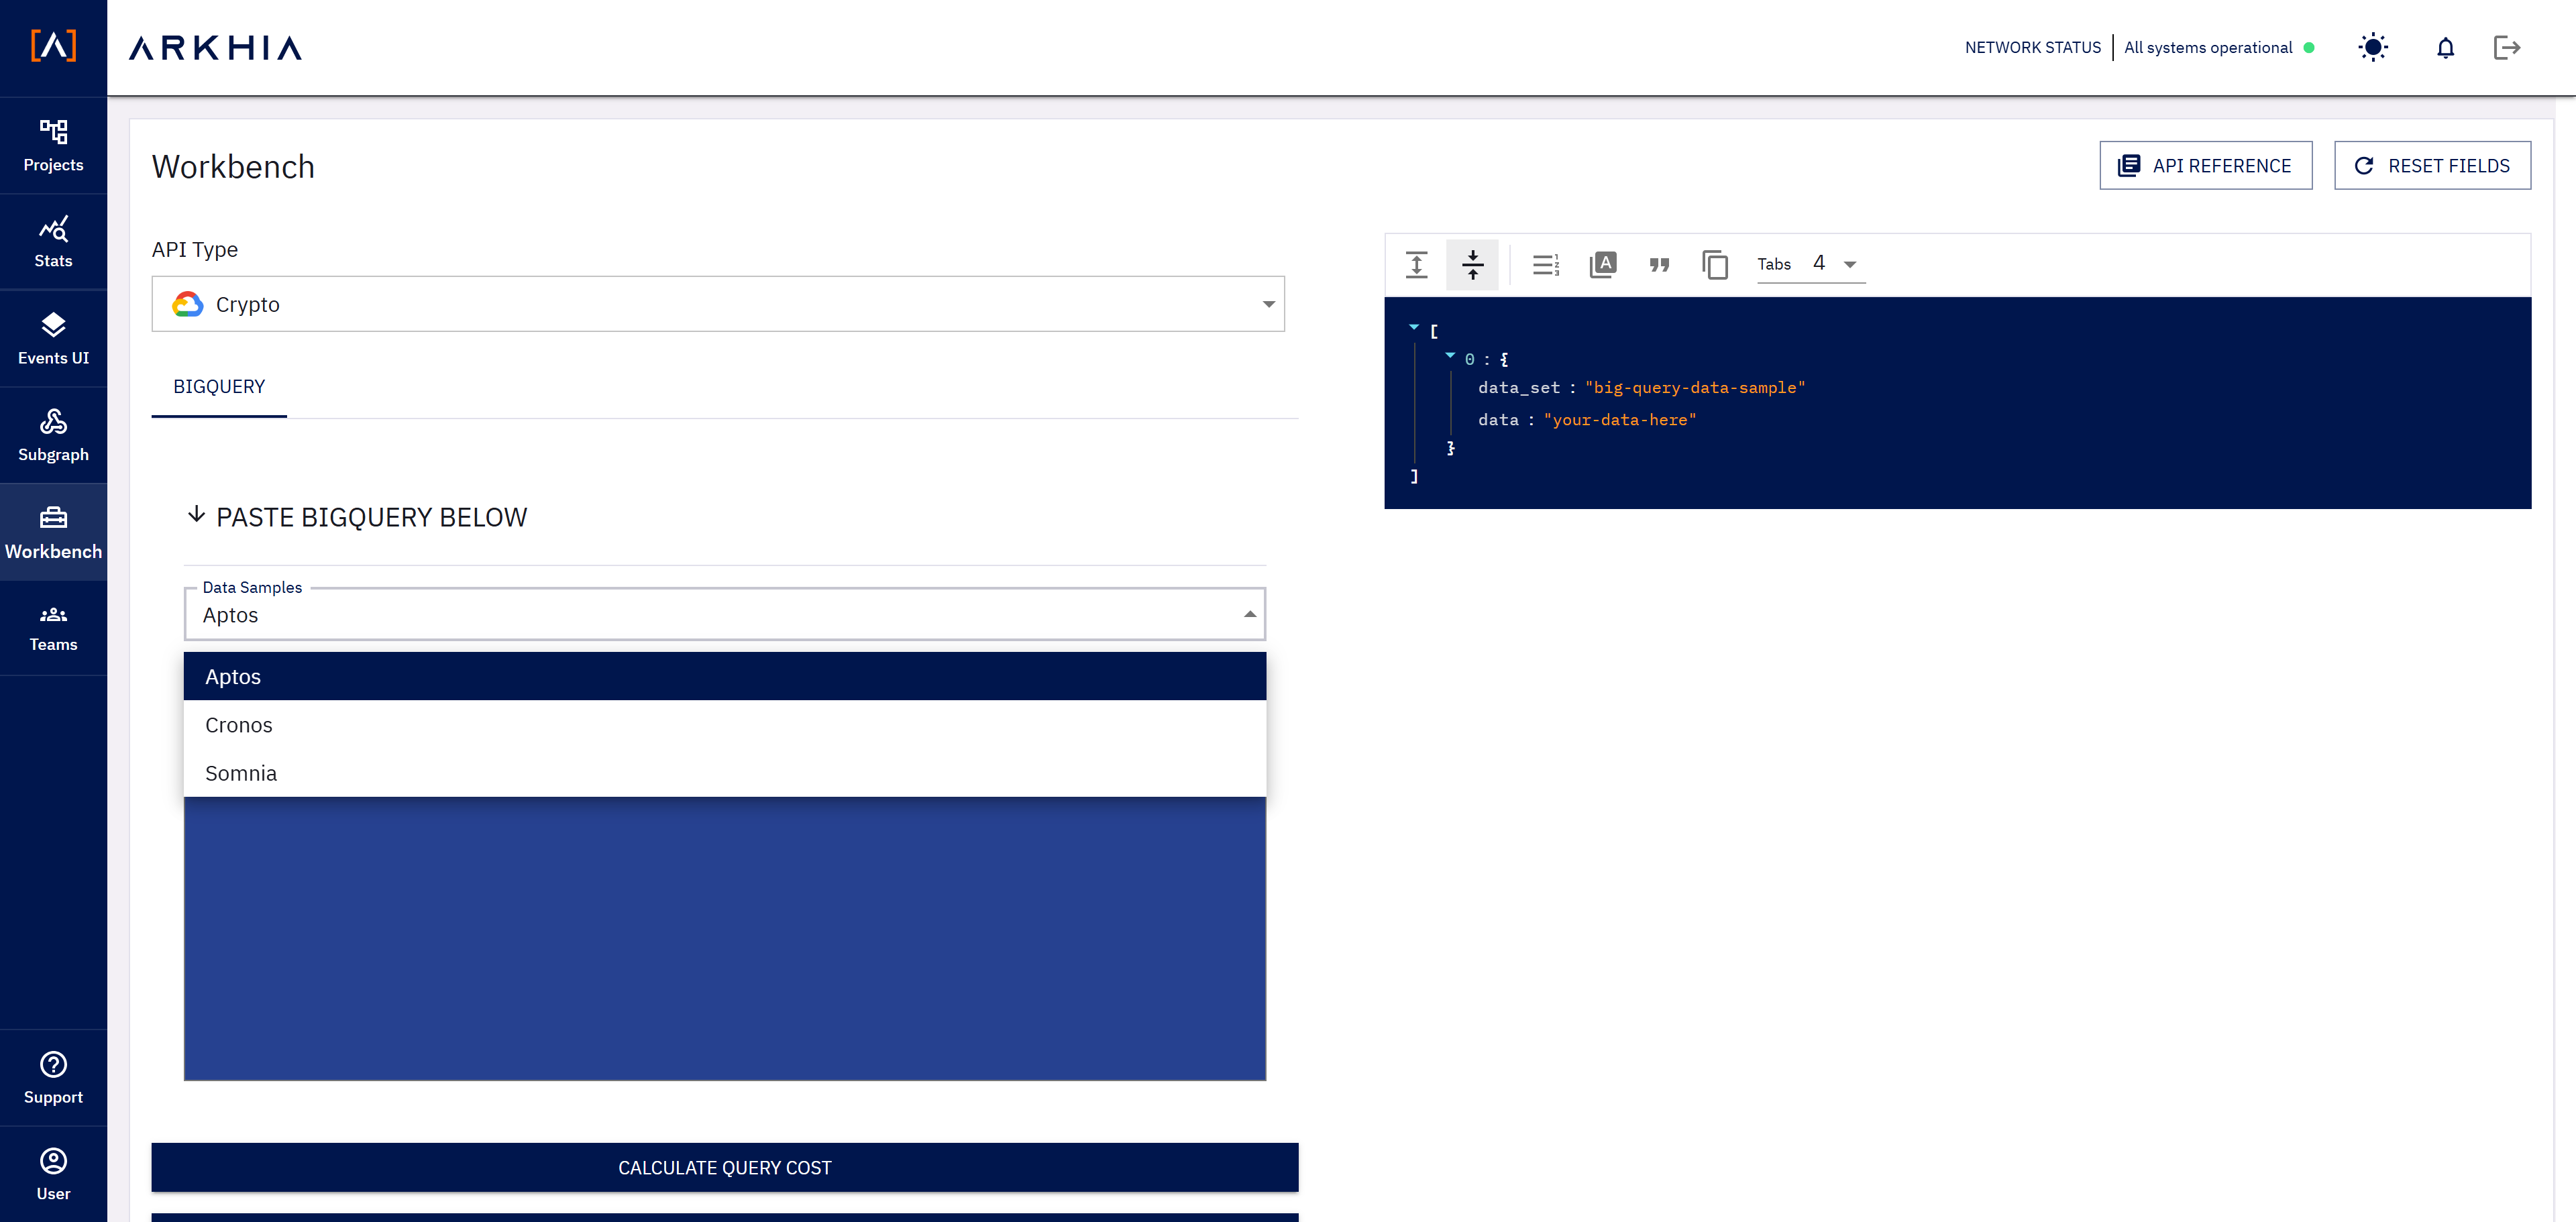Click the bracket A logo icon

click(x=53, y=46)
